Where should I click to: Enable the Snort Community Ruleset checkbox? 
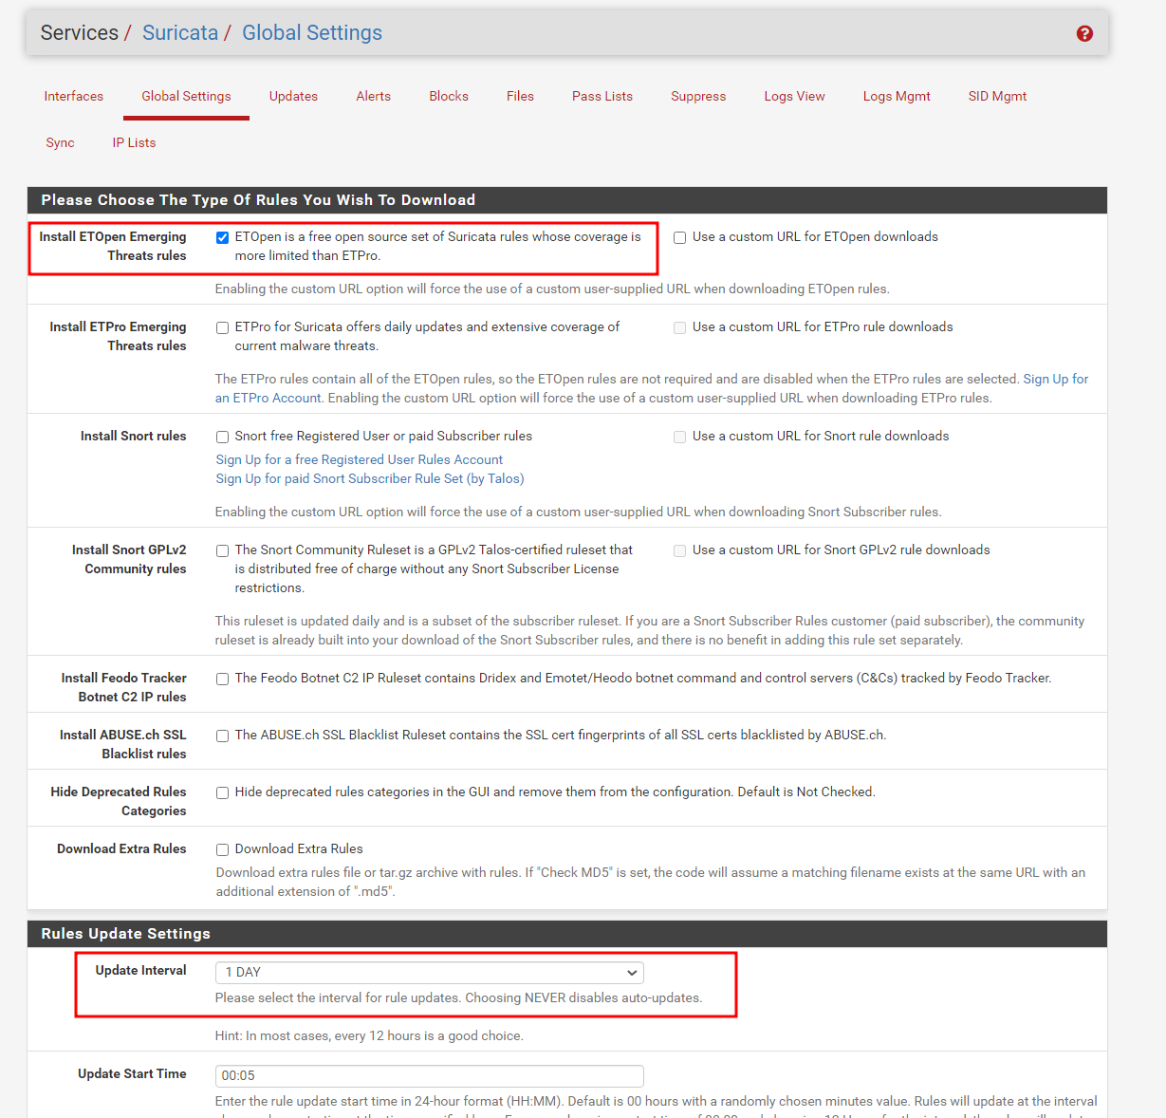click(222, 550)
